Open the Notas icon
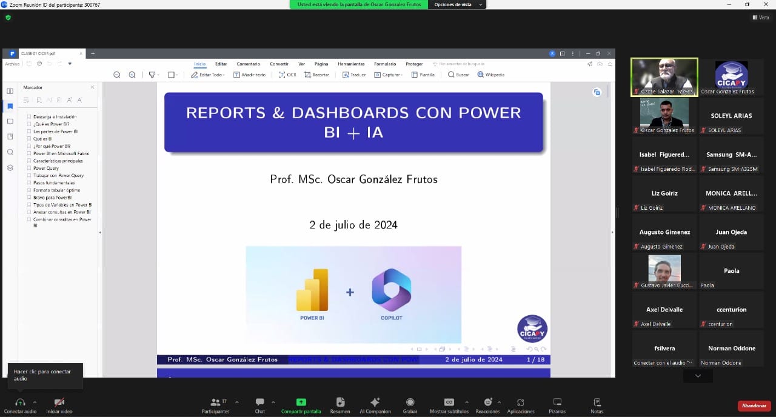Viewport: 776px width, 417px height. (597, 402)
